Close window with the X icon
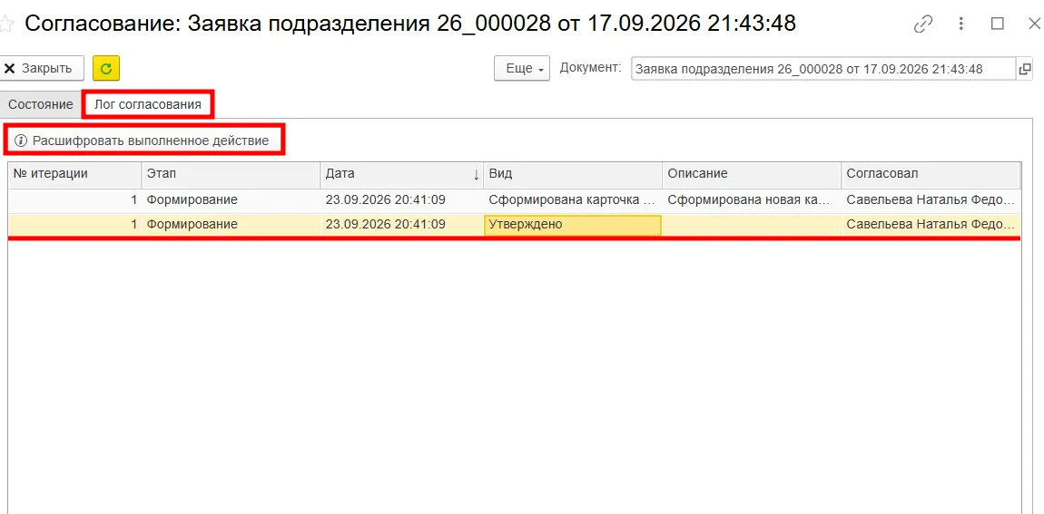Image resolution: width=1044 pixels, height=514 pixels. coord(1034,24)
